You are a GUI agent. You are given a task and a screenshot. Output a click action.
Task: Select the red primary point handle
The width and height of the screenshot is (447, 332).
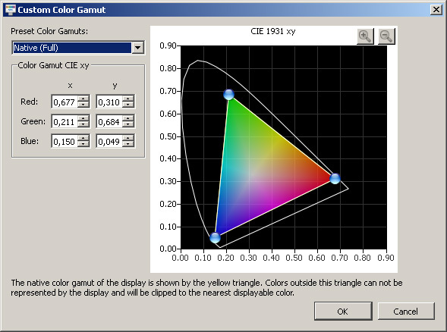tap(335, 179)
